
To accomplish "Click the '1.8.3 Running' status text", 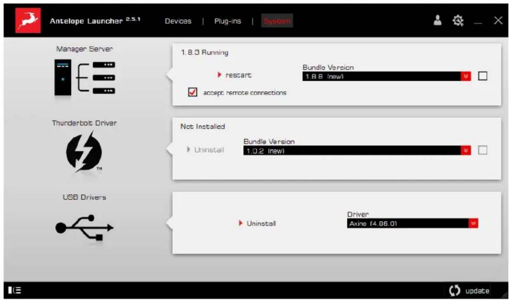I will click(x=205, y=53).
